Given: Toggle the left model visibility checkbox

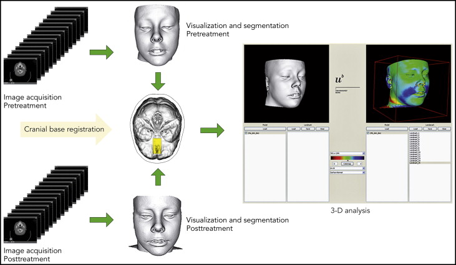Looking at the screenshot, I should pyautogui.click(x=246, y=134).
